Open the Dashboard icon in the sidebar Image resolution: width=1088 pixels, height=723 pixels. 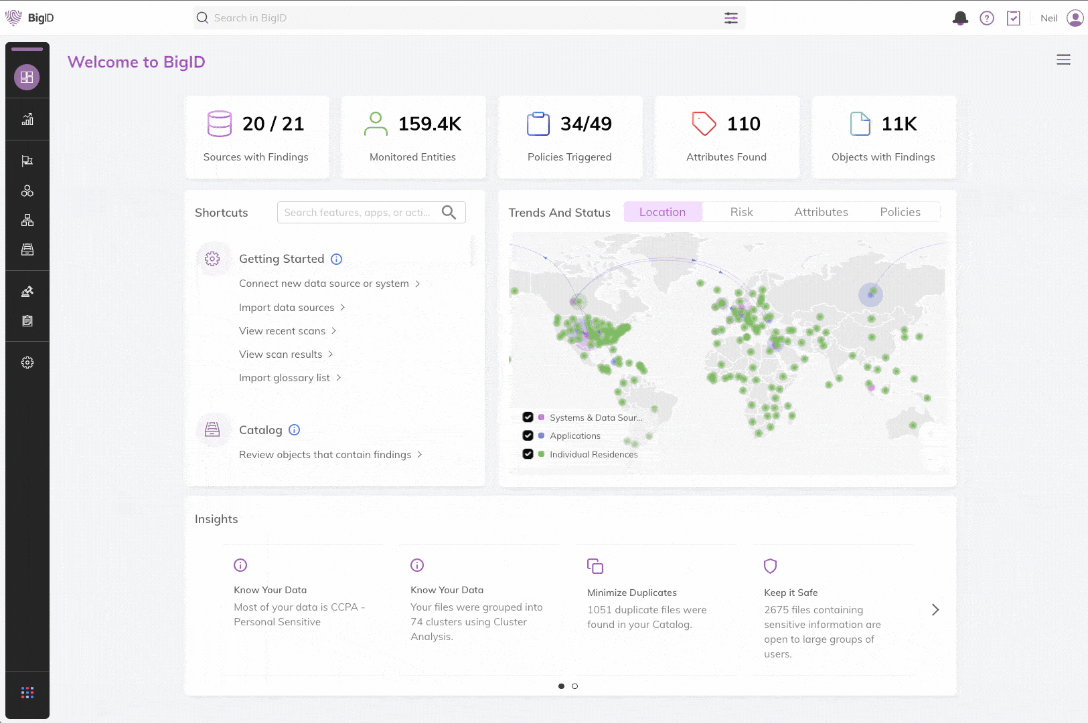(27, 77)
